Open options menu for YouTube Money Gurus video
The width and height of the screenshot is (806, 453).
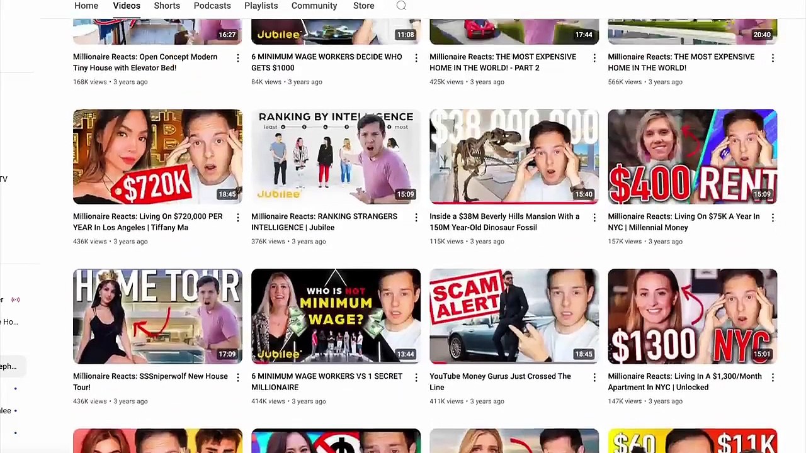pos(594,377)
